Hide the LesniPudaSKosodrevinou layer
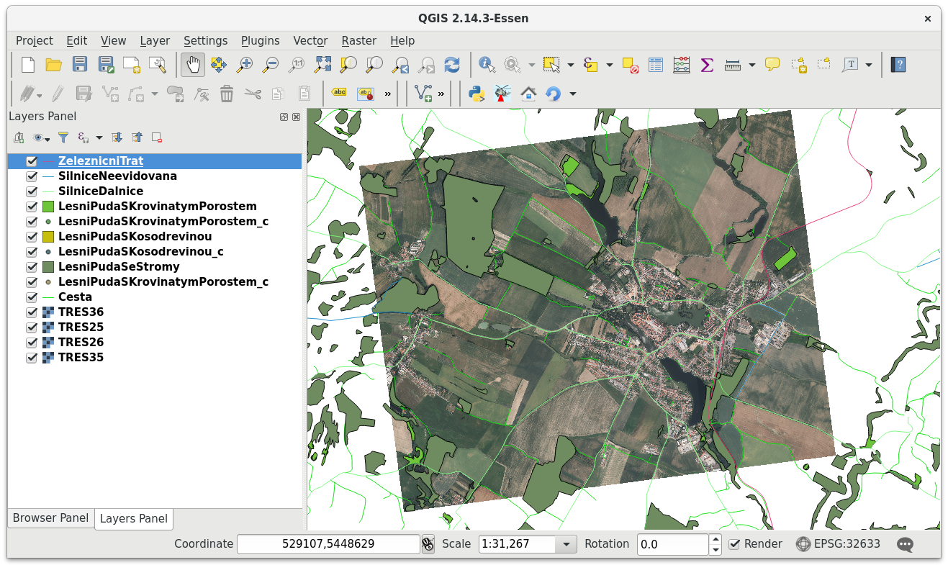This screenshot has width=948, height=565. tap(32, 237)
